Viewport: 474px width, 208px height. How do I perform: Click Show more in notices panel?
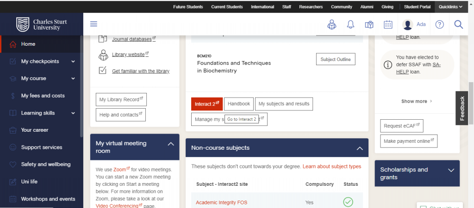[x=417, y=101]
